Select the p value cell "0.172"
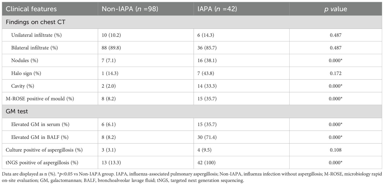The width and height of the screenshot is (384, 185). pos(335,73)
